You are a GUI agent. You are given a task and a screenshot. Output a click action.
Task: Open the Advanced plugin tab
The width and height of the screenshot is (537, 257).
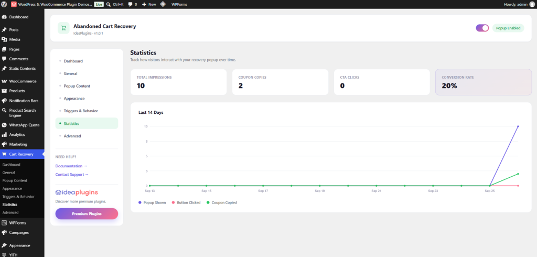tap(87, 136)
